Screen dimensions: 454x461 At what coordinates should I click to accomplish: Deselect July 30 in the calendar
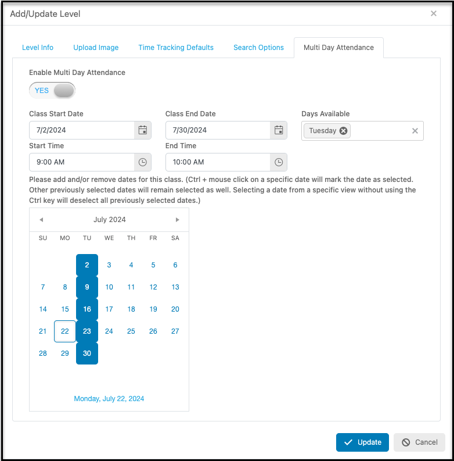pyautogui.click(x=87, y=353)
